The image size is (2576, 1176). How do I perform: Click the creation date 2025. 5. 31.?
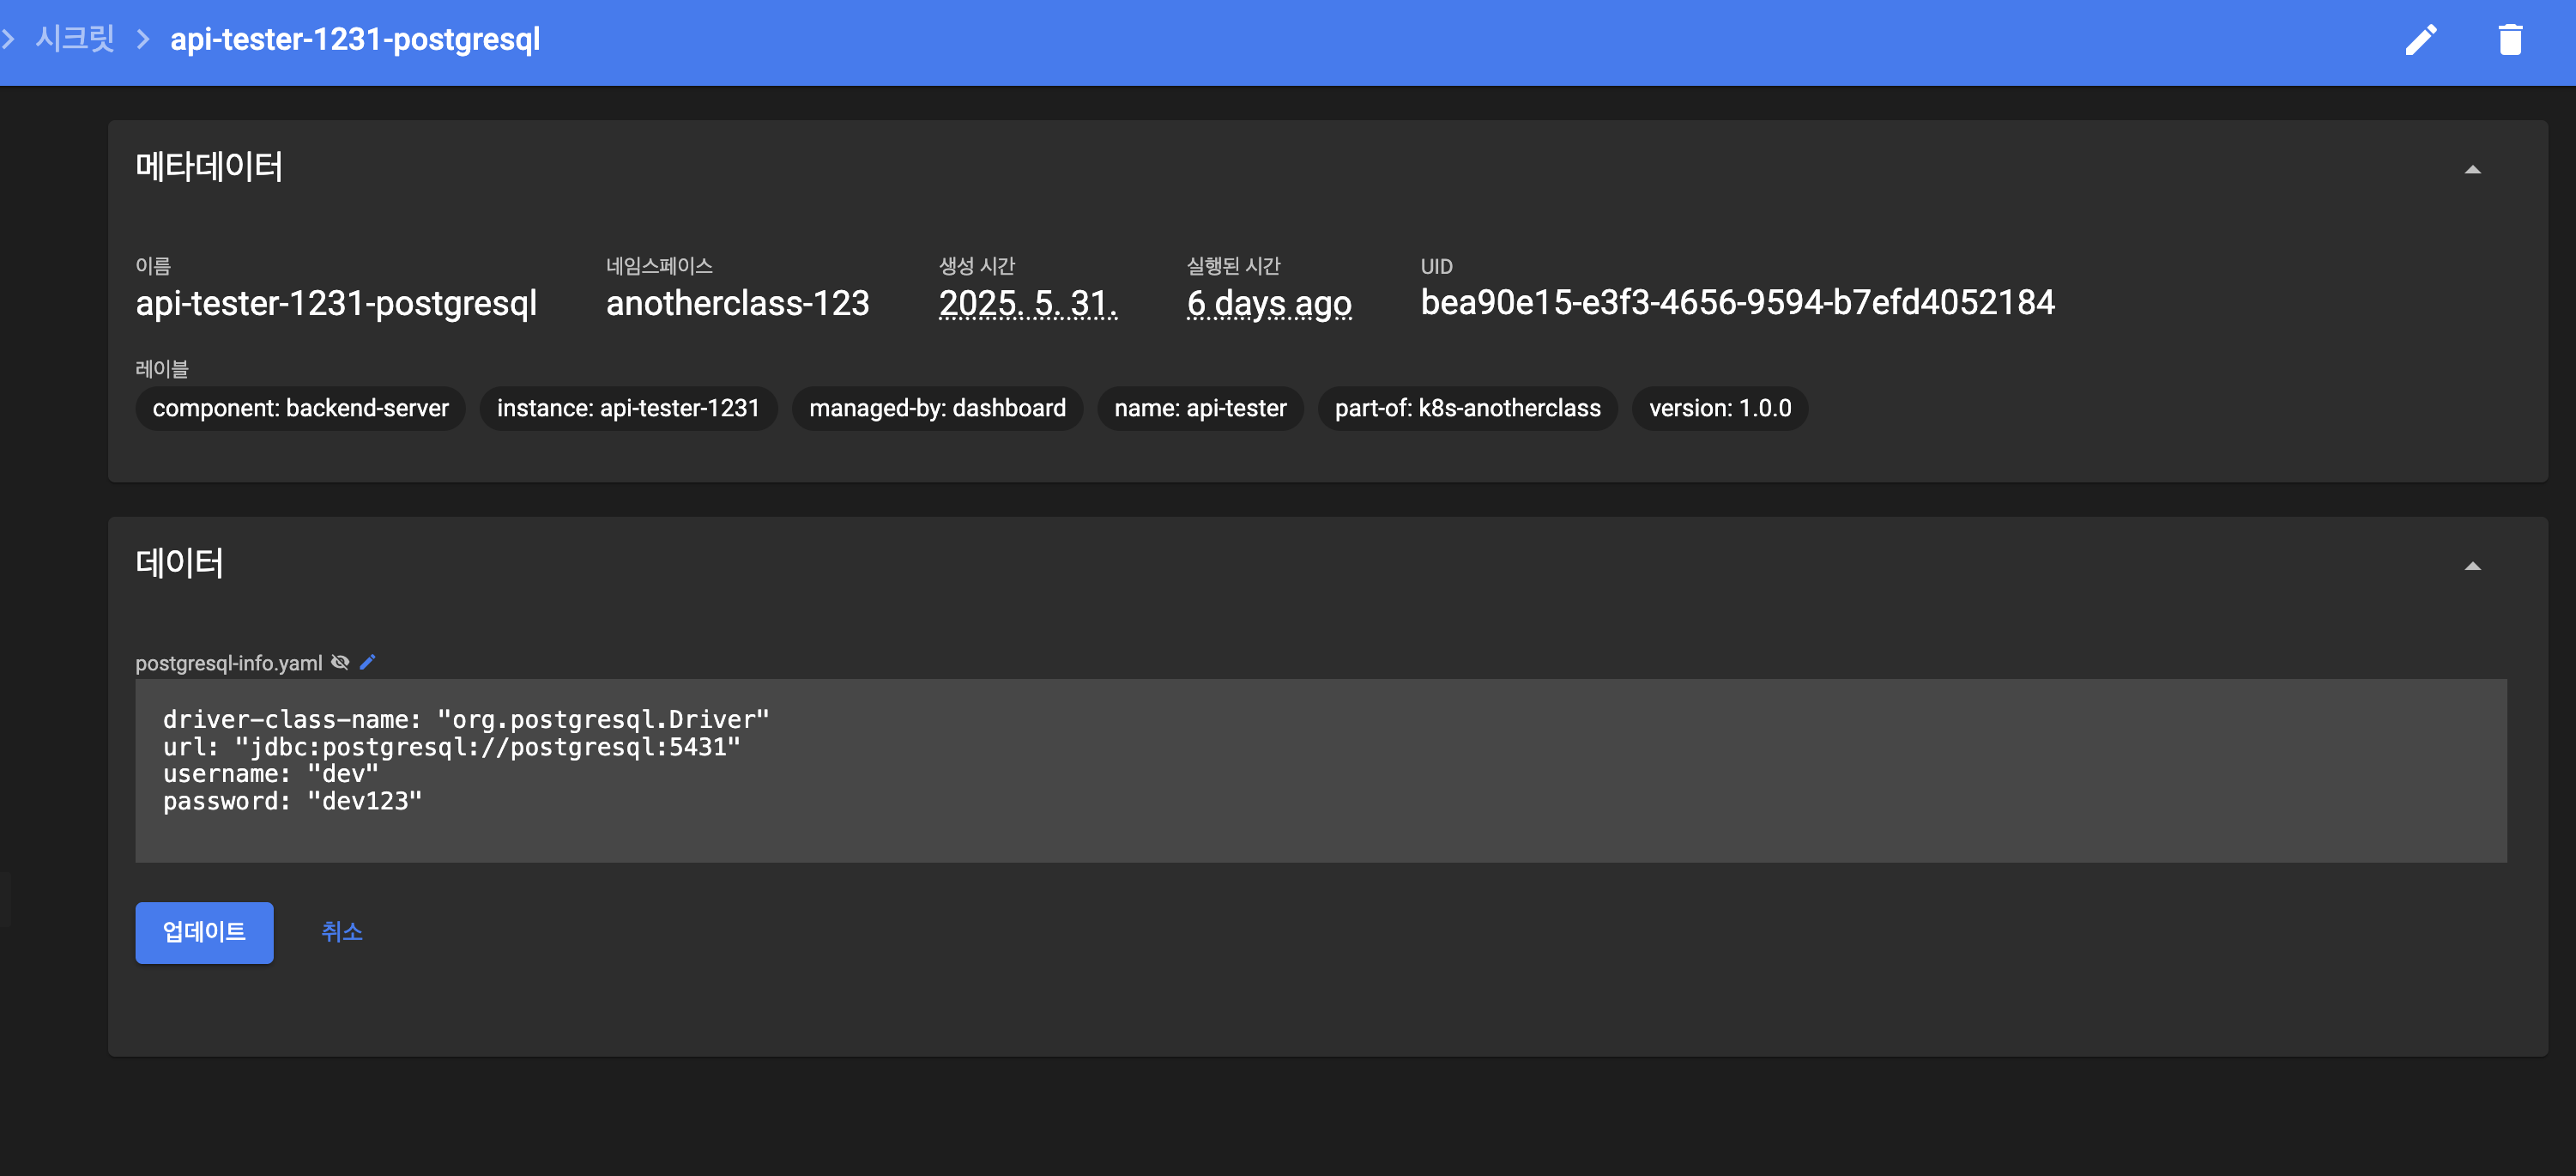pos(1027,303)
